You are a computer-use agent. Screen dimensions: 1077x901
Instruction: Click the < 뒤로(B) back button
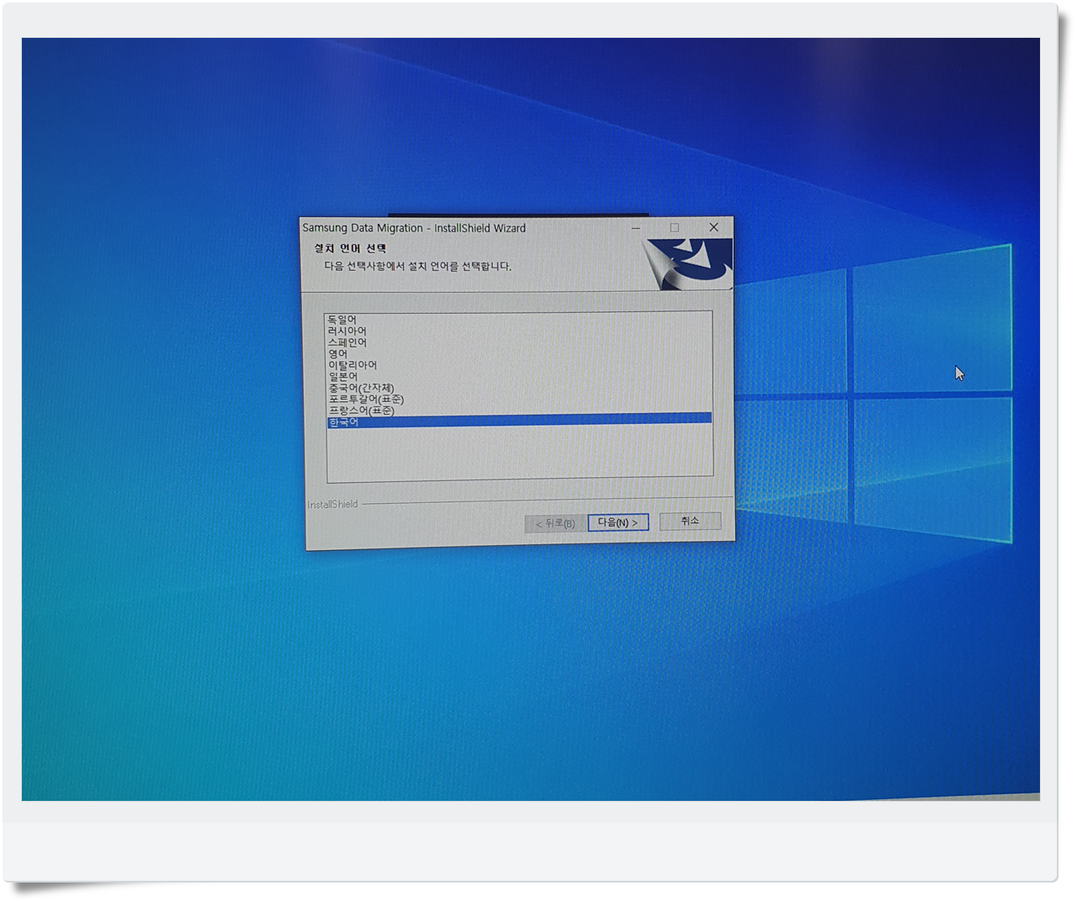coord(554,523)
